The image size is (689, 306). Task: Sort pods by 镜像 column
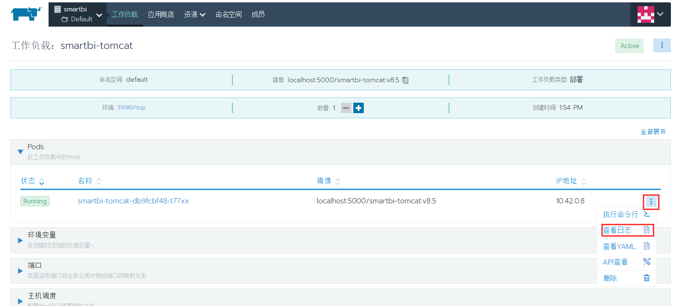(329, 181)
